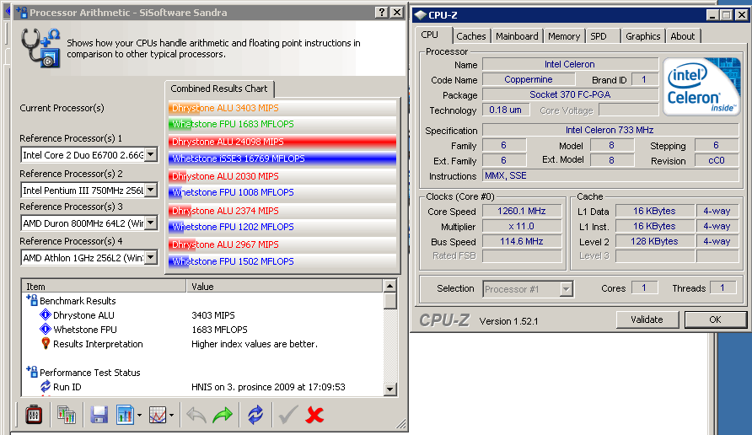
Task: Click OK in CPU-Z window
Action: [x=714, y=320]
